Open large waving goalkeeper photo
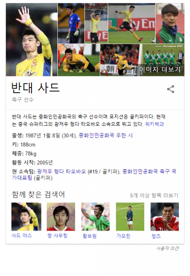The width and height of the screenshot is (190, 276). pos(32,40)
